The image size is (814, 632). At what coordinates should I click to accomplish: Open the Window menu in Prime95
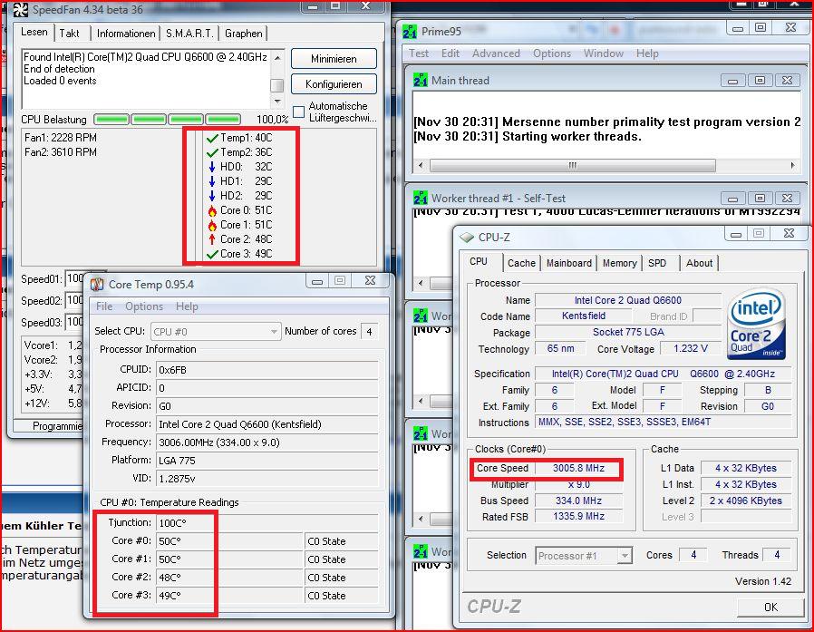point(603,53)
